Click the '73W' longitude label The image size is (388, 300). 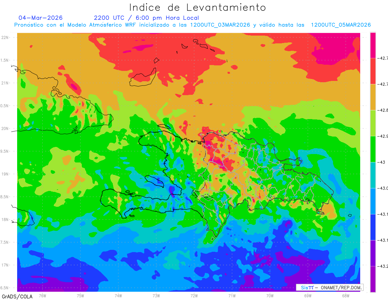156,295
